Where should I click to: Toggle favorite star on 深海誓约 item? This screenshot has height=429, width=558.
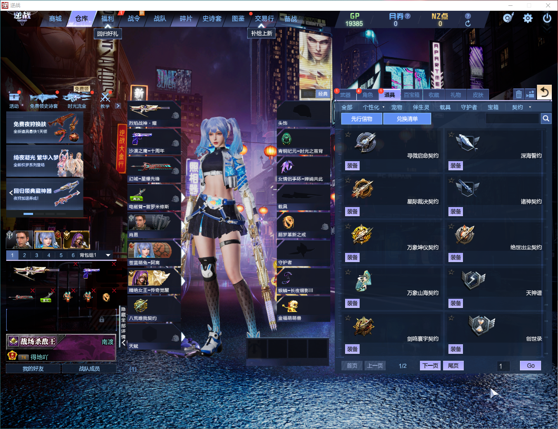tap(451, 134)
